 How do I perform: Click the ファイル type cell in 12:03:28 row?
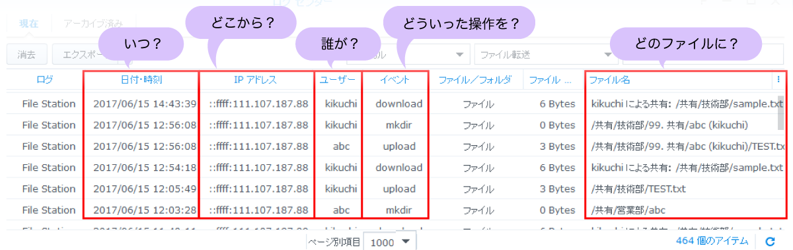[x=478, y=210]
